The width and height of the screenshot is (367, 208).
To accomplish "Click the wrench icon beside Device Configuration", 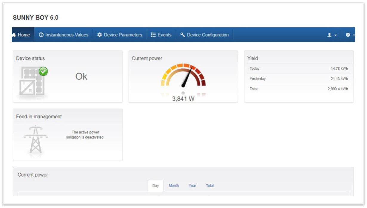I will coord(183,35).
